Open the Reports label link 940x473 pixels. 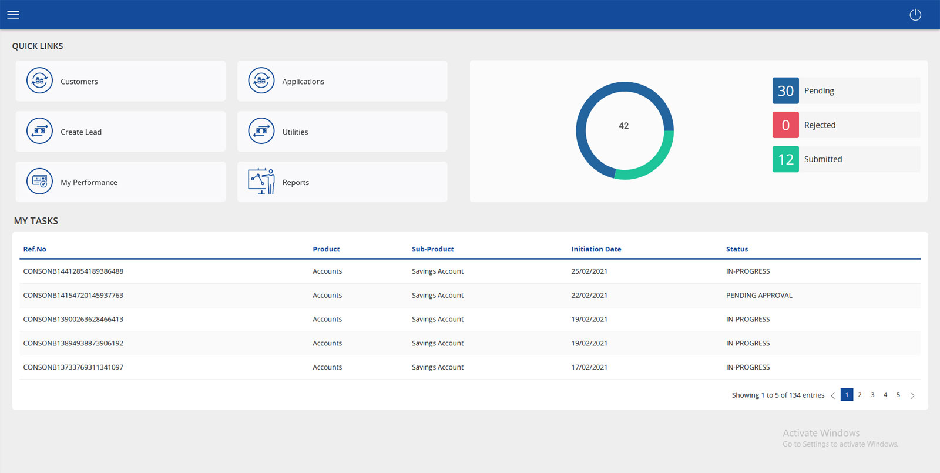296,183
